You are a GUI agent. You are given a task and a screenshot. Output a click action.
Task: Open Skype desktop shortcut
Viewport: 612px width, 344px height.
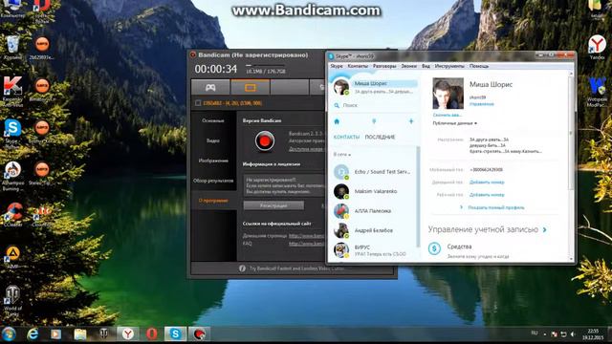[x=12, y=132]
